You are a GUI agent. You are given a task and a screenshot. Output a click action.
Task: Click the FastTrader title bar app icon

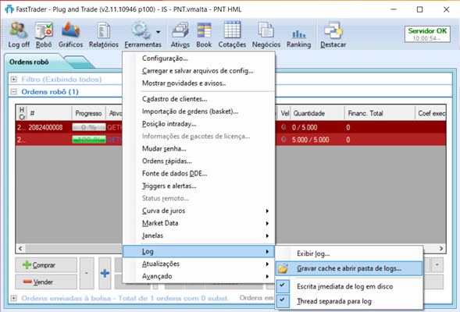[x=9, y=9]
